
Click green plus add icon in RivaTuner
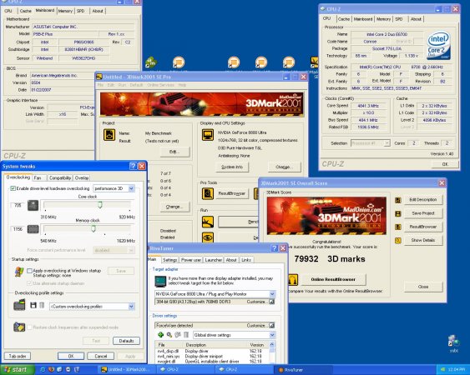point(160,335)
